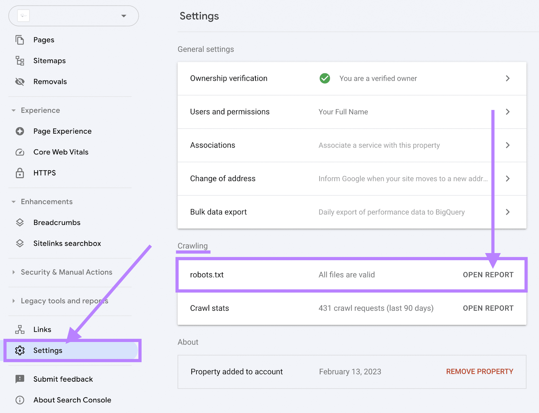
Task: Click 'Associations' row label
Action: coord(213,145)
